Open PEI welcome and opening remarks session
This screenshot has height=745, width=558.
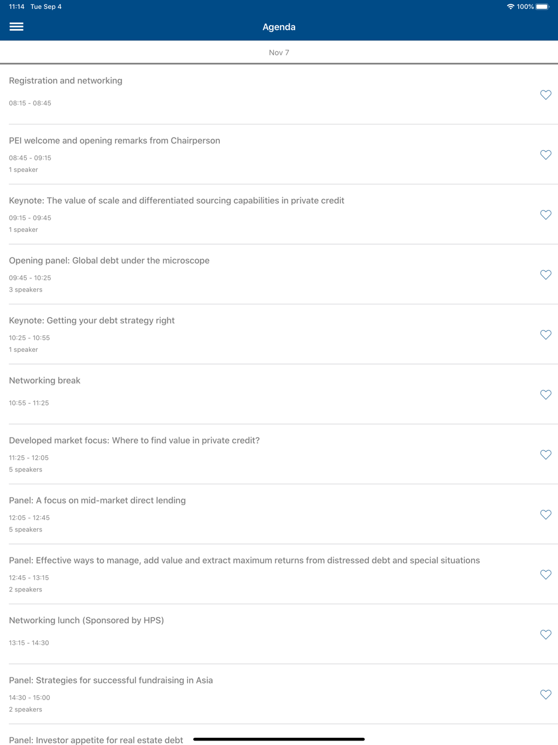tap(279, 155)
